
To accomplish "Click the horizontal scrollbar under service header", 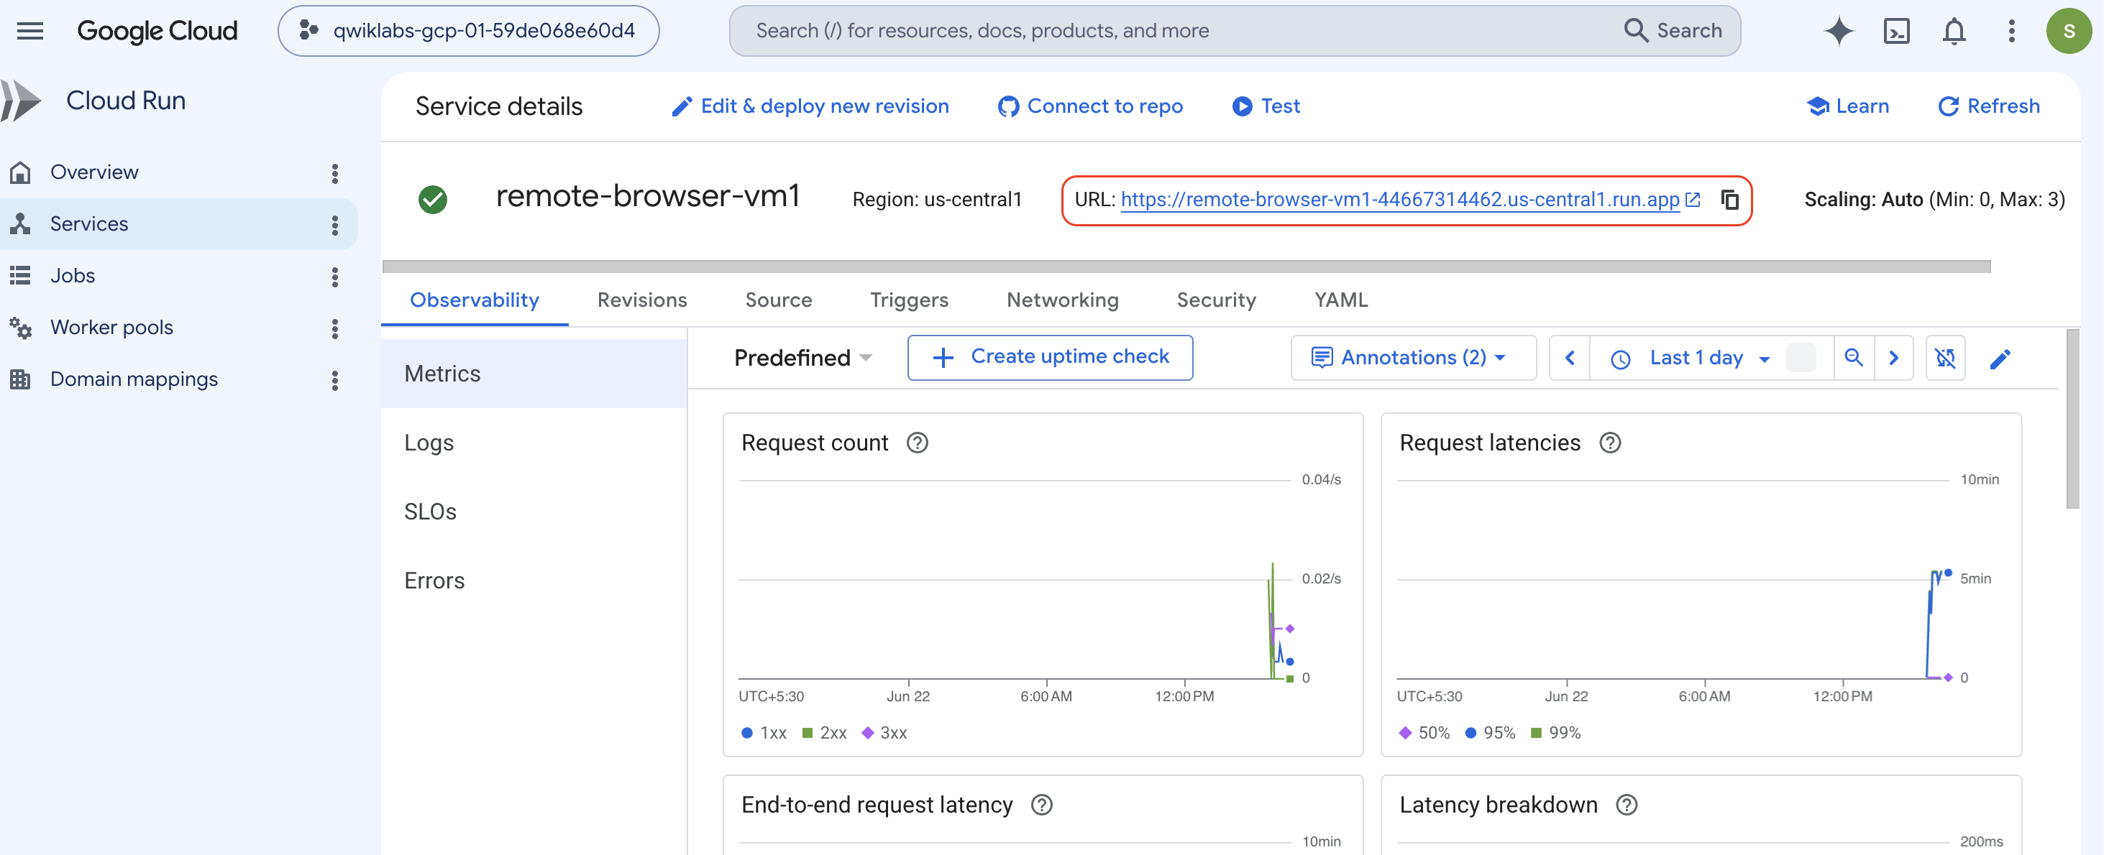I will pos(1186,267).
